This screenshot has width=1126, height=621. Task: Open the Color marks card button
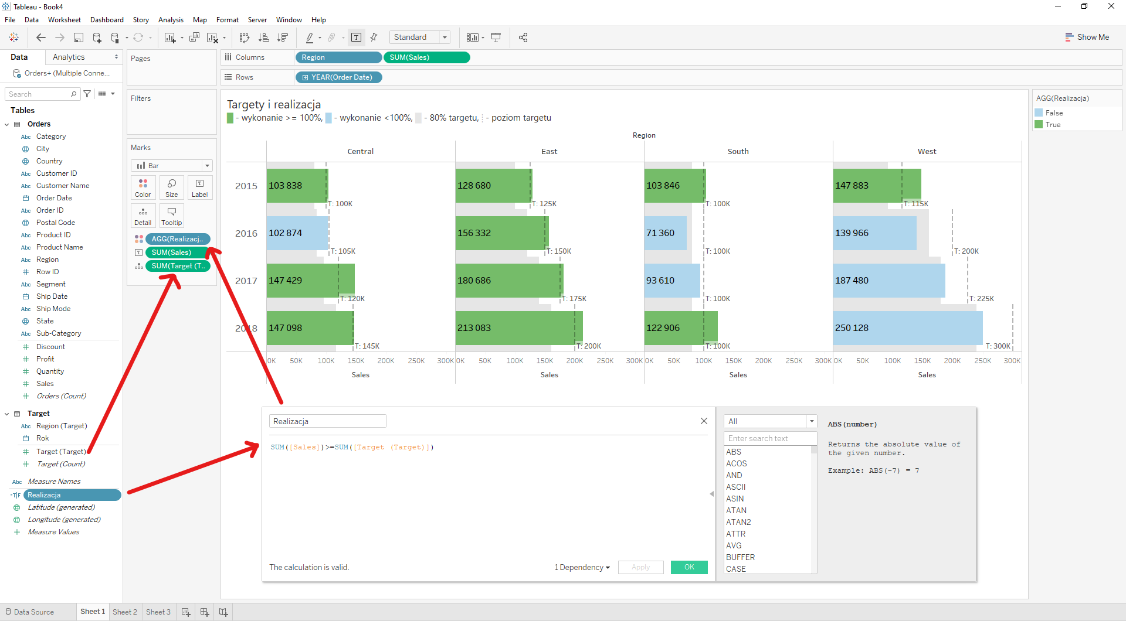pos(143,187)
